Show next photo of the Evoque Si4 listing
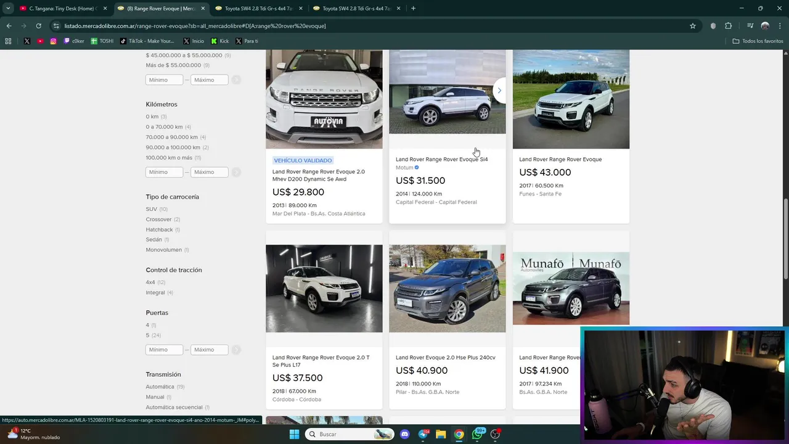789x444 pixels. point(499,91)
